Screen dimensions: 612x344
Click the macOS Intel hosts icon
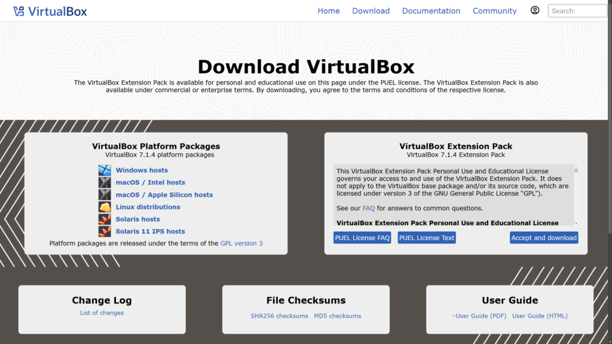tap(105, 182)
